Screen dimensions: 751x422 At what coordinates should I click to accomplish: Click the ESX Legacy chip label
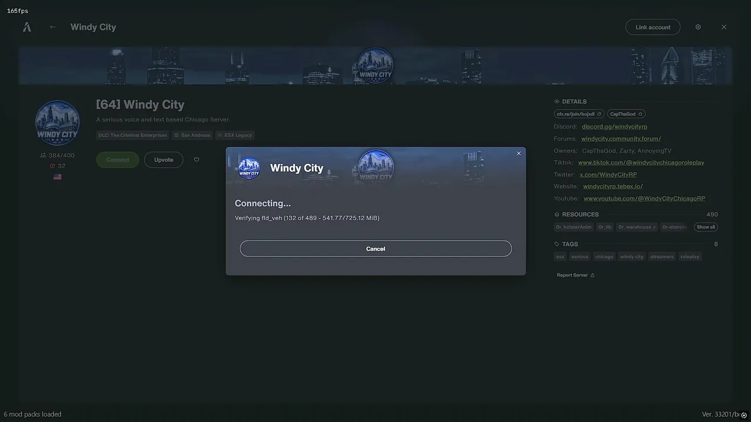238,135
